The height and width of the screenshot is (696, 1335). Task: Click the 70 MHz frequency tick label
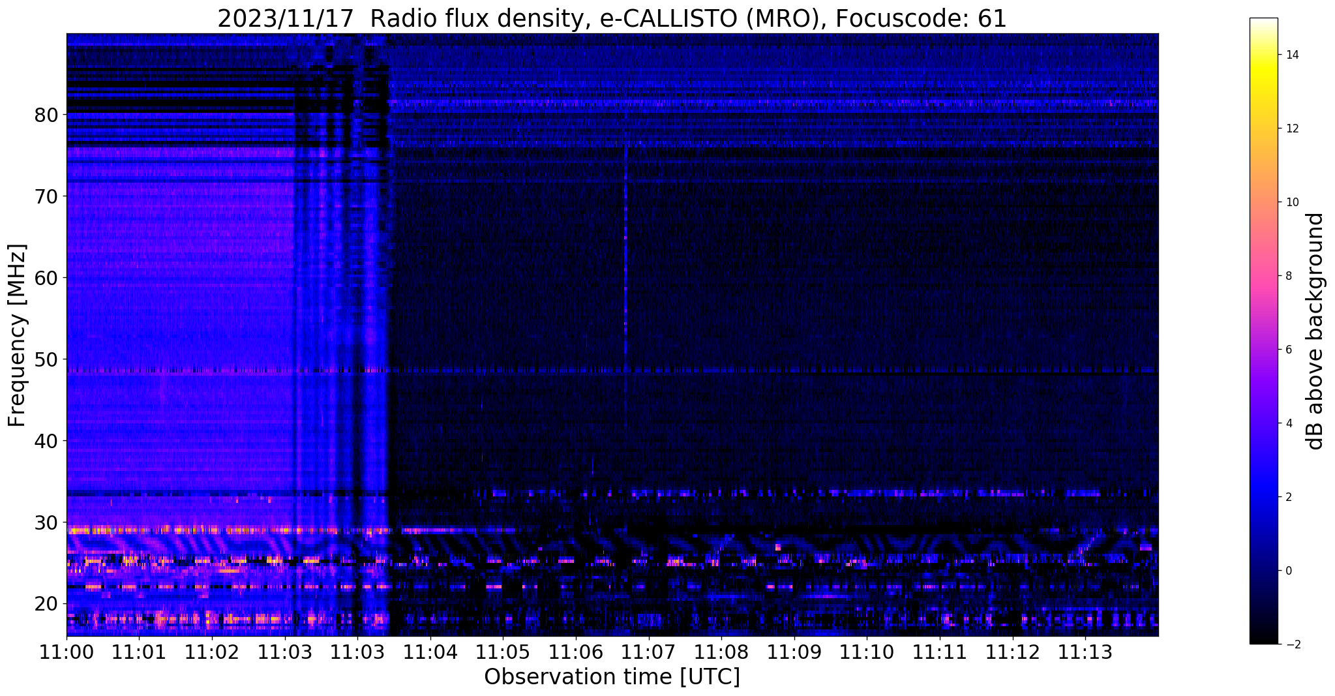point(46,196)
